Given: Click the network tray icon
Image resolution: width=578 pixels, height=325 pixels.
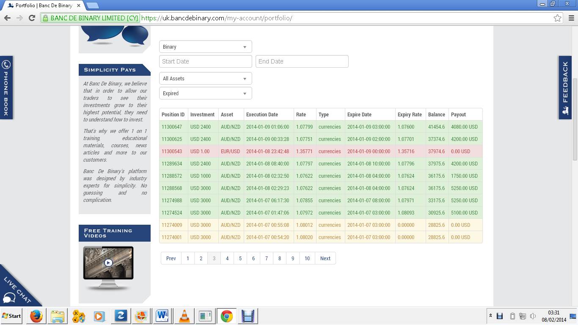Looking at the screenshot, I should point(522,316).
